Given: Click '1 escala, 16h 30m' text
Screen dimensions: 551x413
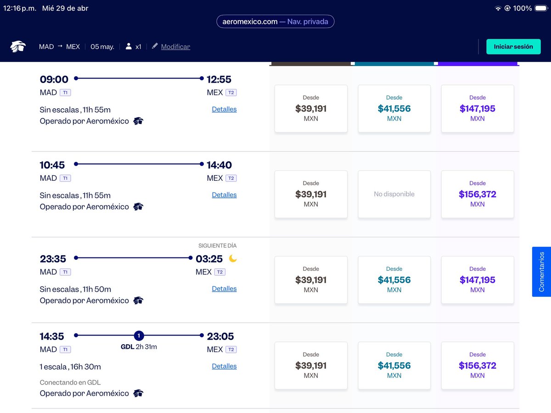Looking at the screenshot, I should [x=70, y=367].
